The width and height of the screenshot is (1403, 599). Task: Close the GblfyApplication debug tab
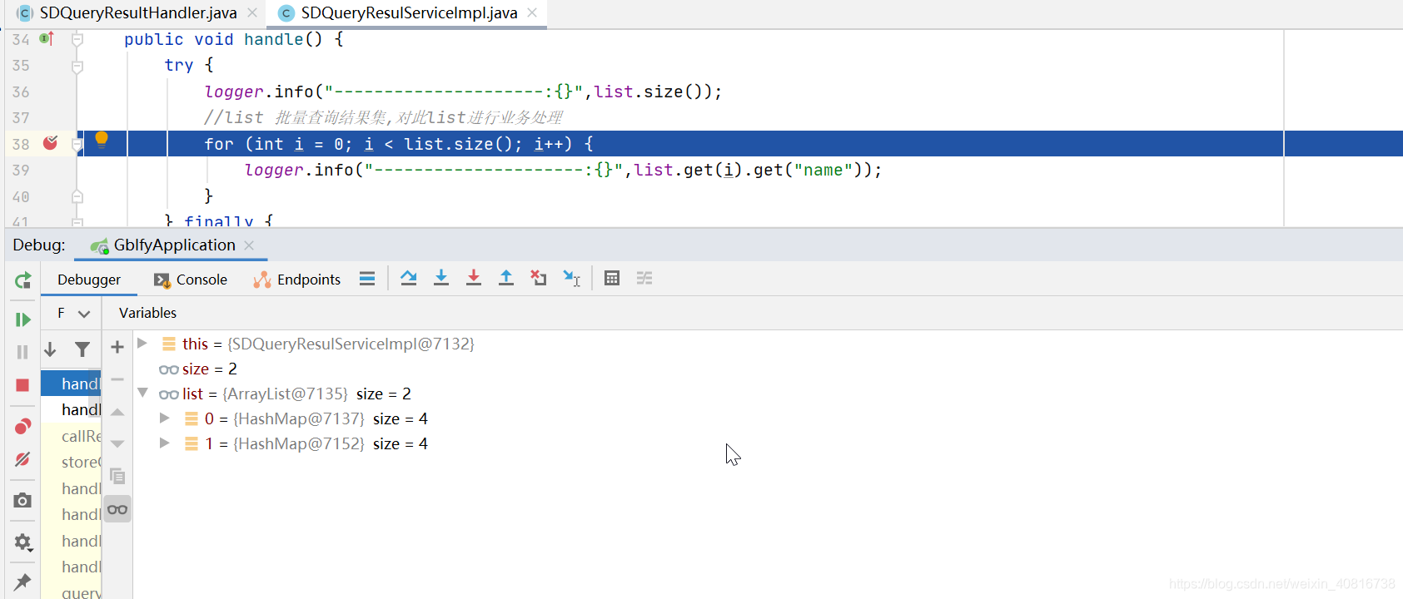click(x=249, y=245)
